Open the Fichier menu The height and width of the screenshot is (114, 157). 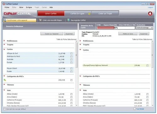pyautogui.click(x=7, y=7)
